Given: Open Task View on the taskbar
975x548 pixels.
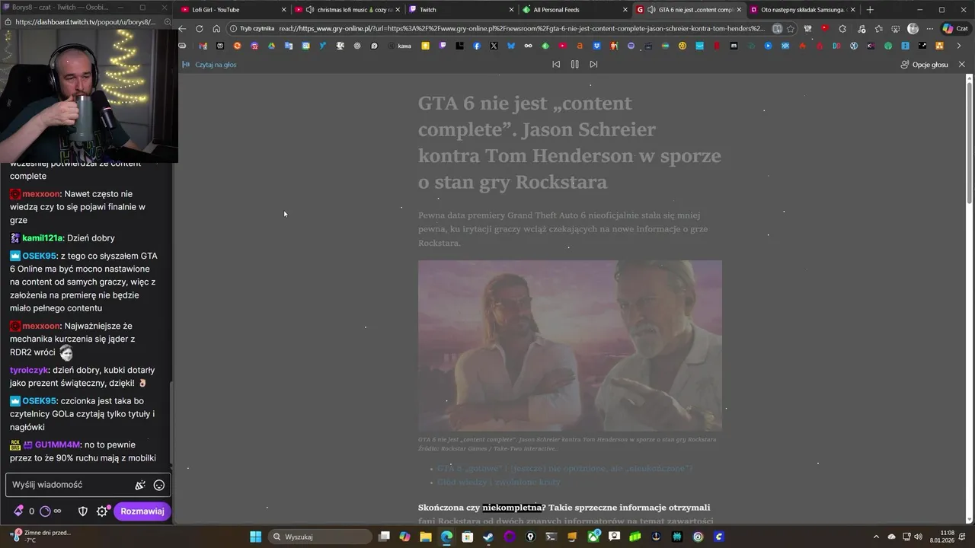Looking at the screenshot, I should [x=385, y=537].
